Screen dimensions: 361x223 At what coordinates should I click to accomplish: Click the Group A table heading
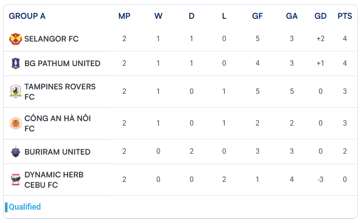(x=27, y=16)
